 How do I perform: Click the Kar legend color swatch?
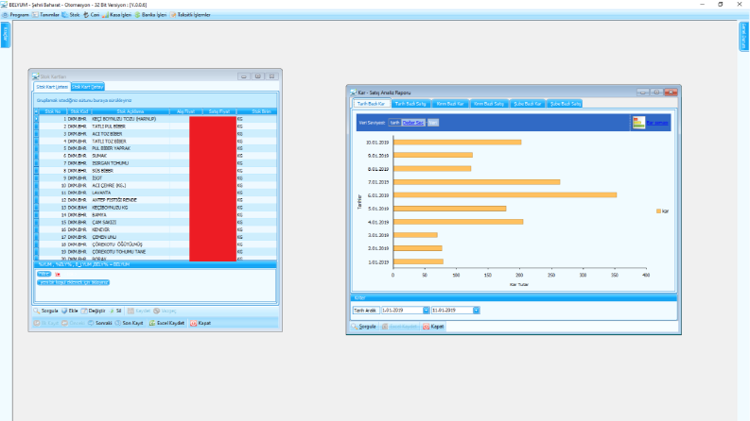pos(658,211)
